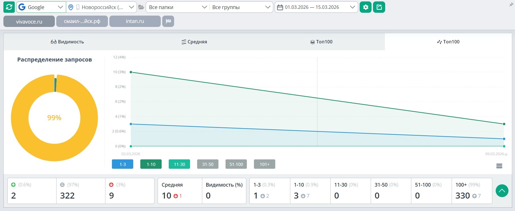The height and width of the screenshot is (211, 515).
Task: Click the green refresh icon button
Action: (9, 7)
